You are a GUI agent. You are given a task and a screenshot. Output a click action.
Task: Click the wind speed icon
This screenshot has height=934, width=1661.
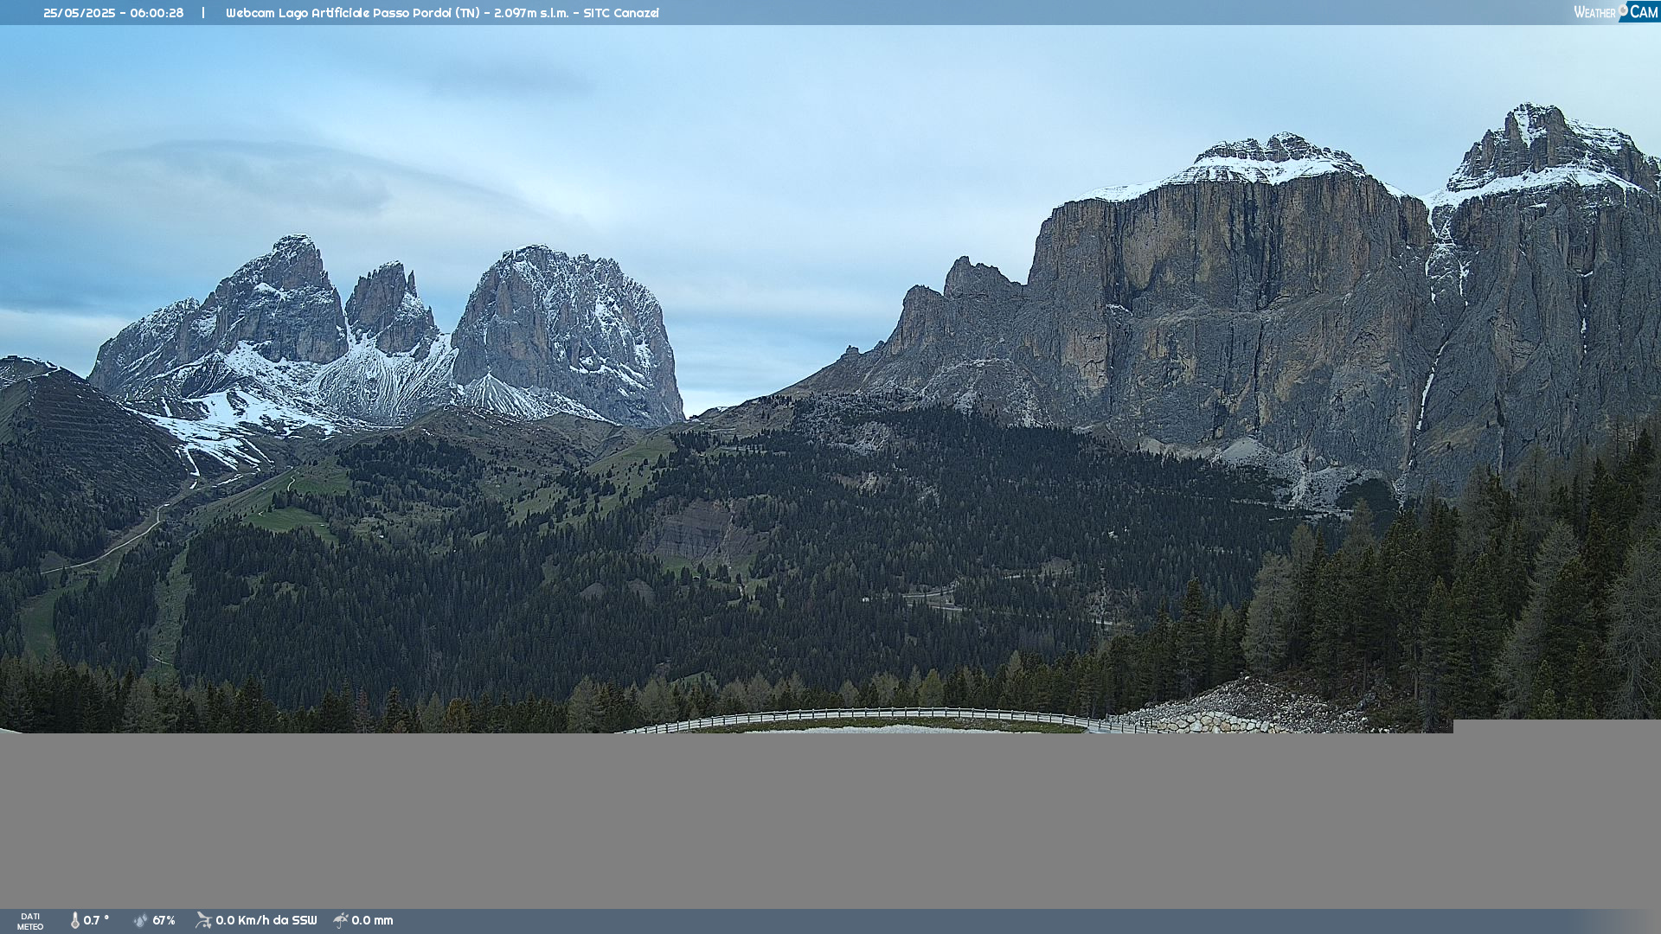pos(203,920)
